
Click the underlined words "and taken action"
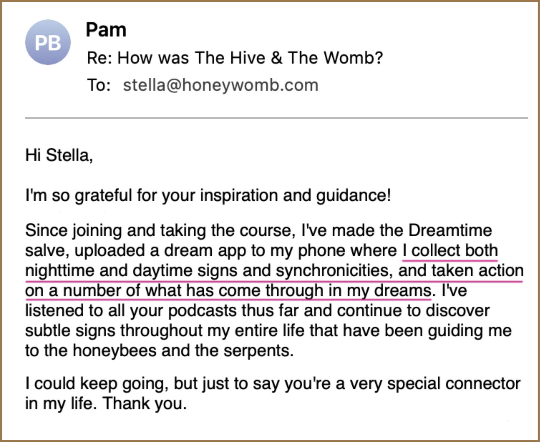(461, 271)
